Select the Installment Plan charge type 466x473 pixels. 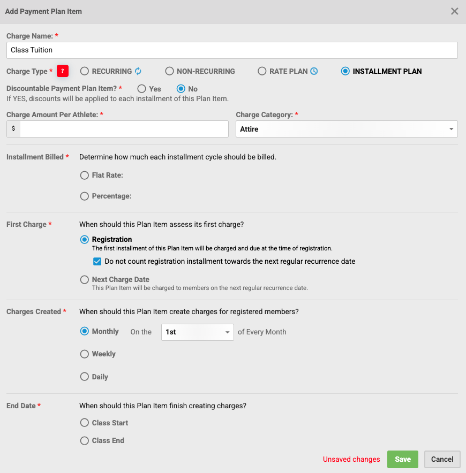345,71
